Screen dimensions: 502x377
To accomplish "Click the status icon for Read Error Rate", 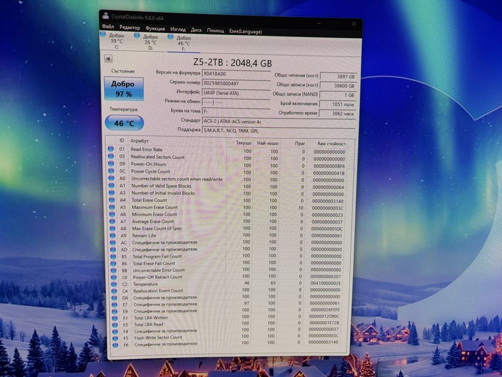I will 111,149.
